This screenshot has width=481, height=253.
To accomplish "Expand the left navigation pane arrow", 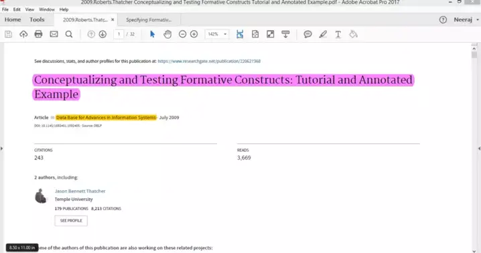I will (x=1, y=149).
